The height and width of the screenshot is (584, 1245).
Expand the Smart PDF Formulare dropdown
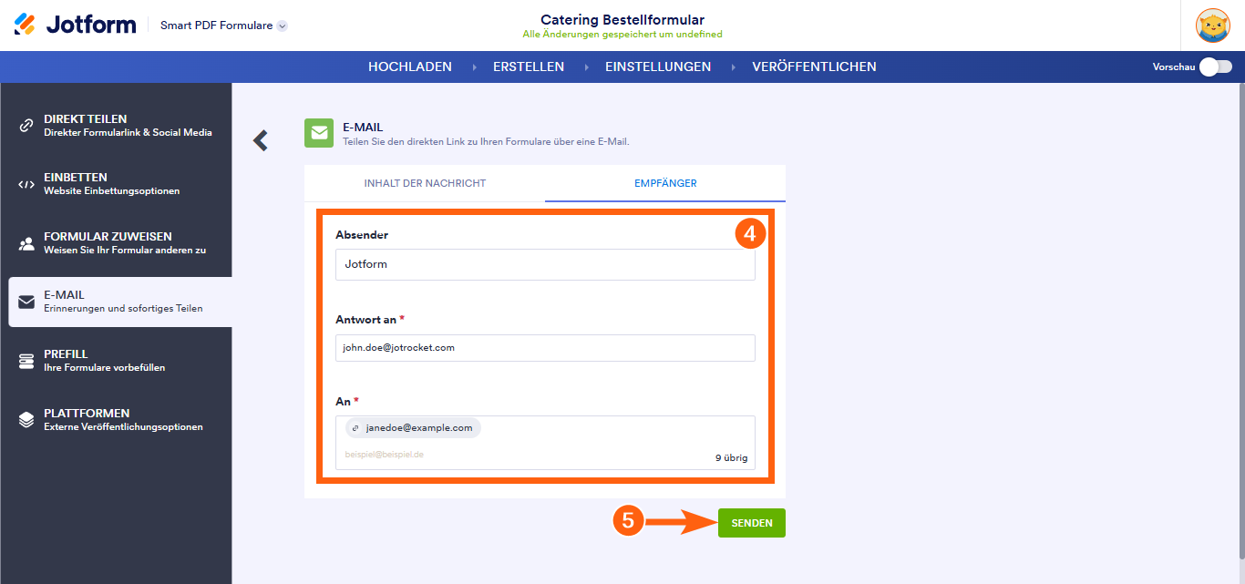tap(283, 26)
